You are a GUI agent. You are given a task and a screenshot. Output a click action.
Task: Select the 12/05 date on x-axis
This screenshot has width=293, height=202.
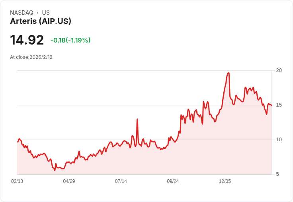coord(225,181)
